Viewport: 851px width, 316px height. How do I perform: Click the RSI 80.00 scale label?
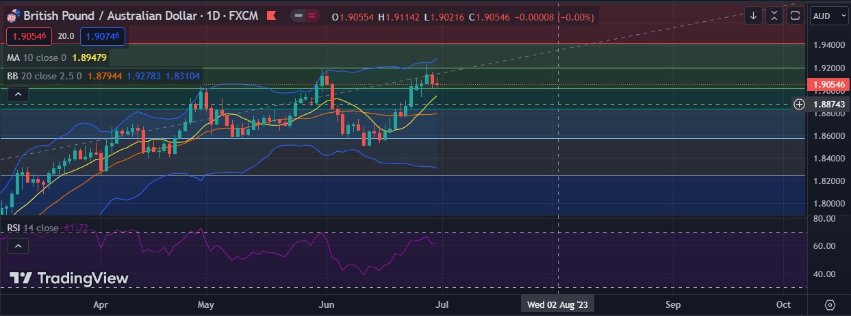[824, 219]
